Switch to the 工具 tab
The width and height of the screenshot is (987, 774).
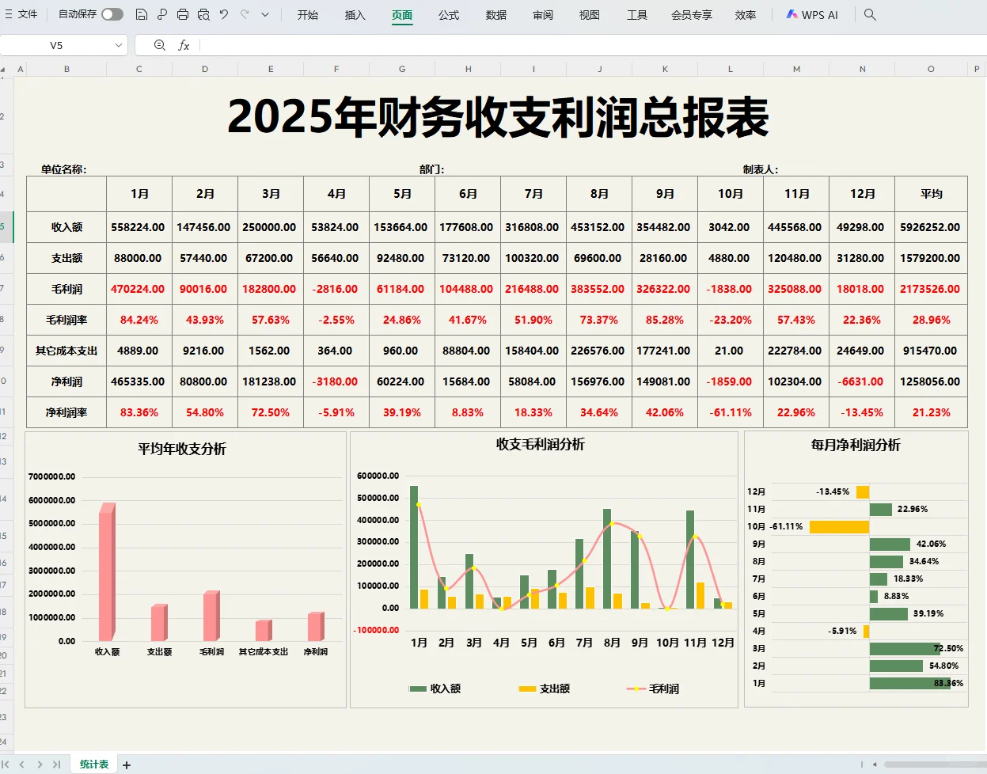click(x=637, y=15)
